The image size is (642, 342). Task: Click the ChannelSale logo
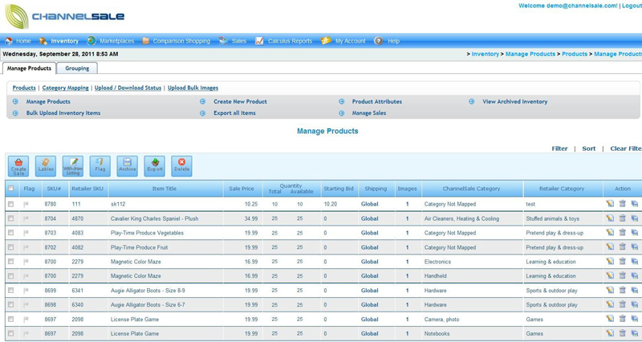(x=64, y=16)
